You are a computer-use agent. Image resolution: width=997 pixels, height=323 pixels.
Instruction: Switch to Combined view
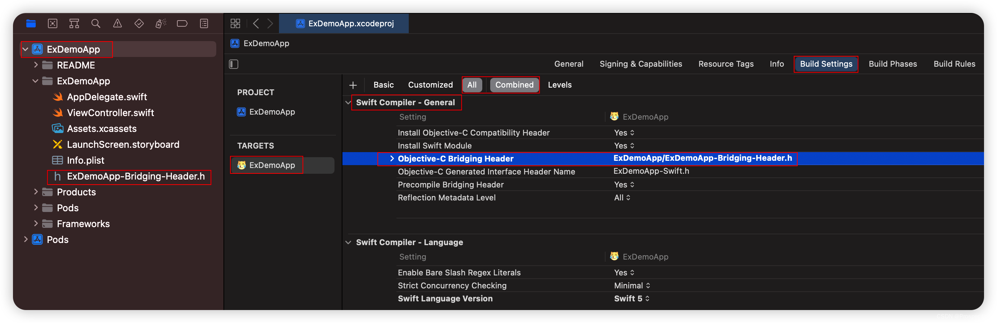pos(514,85)
